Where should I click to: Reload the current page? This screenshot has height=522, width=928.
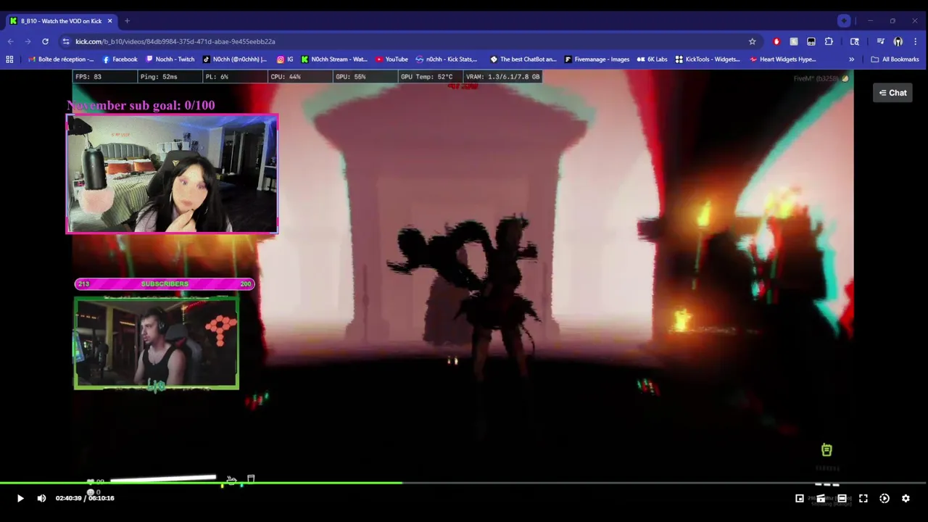click(45, 41)
